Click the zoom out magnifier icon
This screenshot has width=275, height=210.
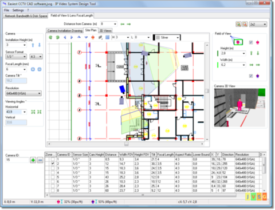pyautogui.click(x=245, y=24)
